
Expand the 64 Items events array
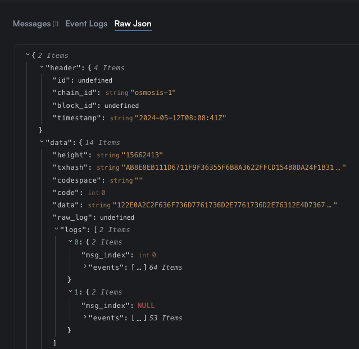click(x=85, y=266)
